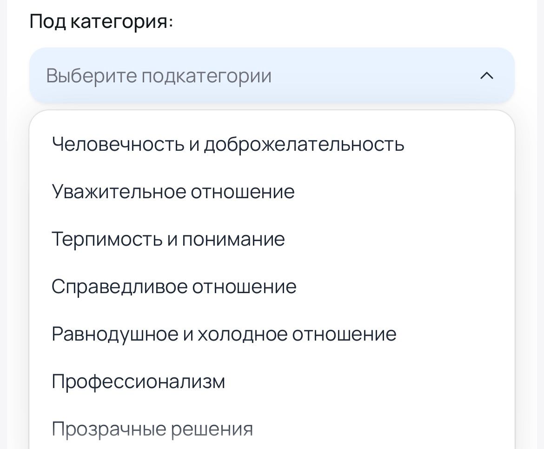
Task: Collapse dropdown using the up chevron icon
Action: [486, 76]
